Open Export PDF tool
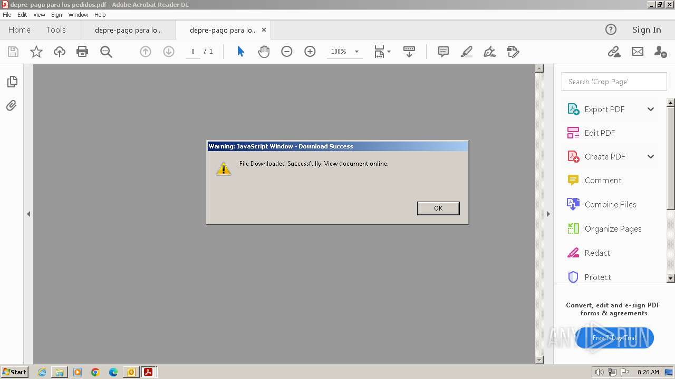 (x=604, y=109)
